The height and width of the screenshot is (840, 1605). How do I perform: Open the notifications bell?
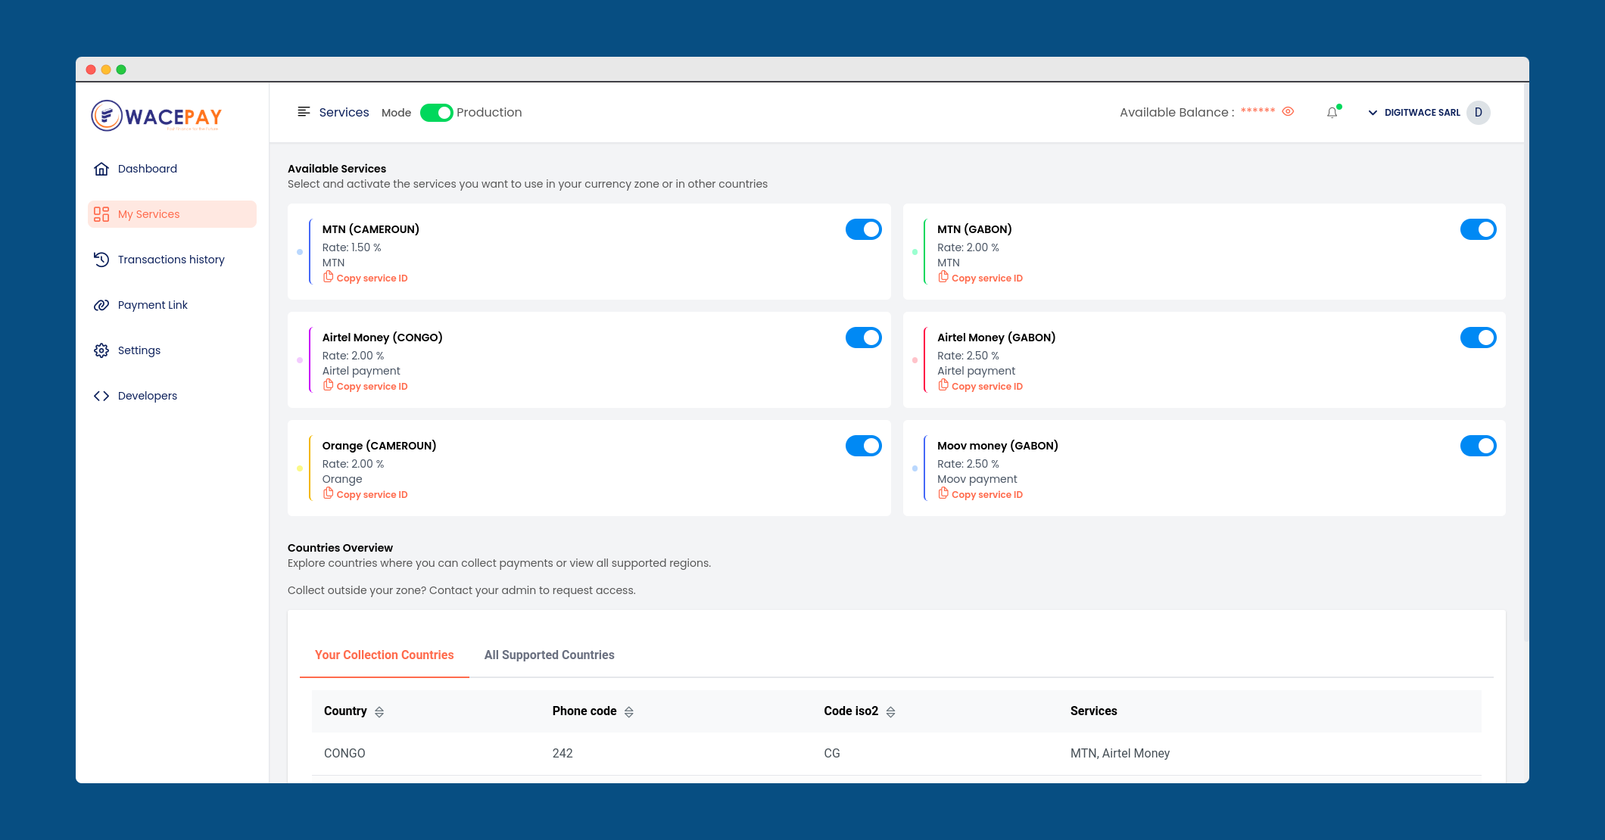pos(1332,113)
